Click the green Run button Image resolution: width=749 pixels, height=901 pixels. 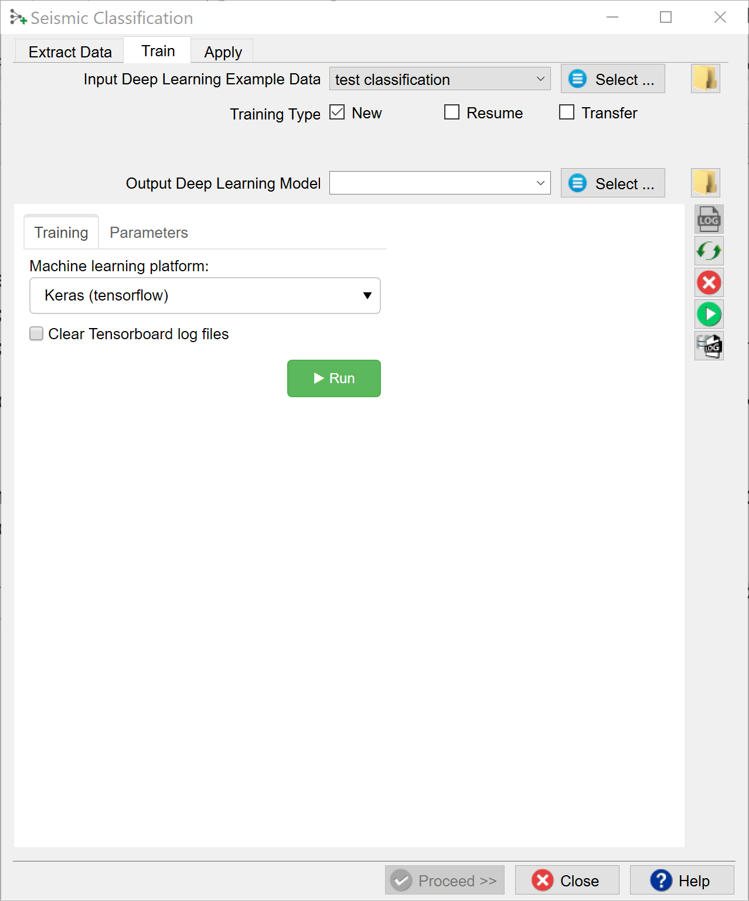334,378
